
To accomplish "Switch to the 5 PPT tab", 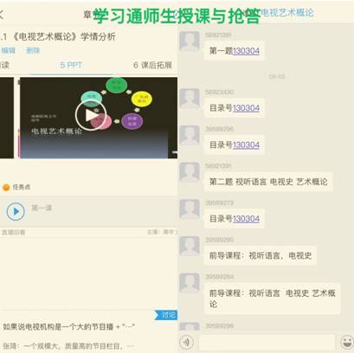I will click(71, 65).
